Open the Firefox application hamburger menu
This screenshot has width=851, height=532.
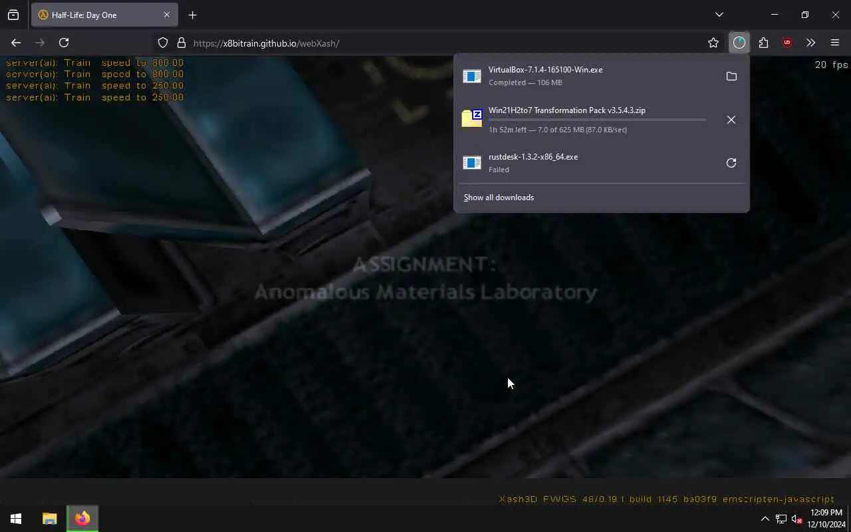(x=835, y=43)
